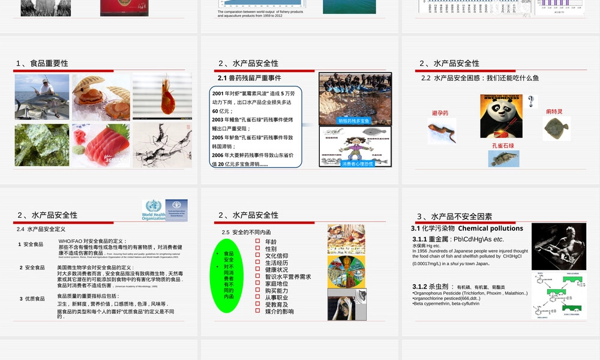The height and width of the screenshot is (360, 600).
Task: Select the red 避孕药 label
Action: click(x=440, y=113)
